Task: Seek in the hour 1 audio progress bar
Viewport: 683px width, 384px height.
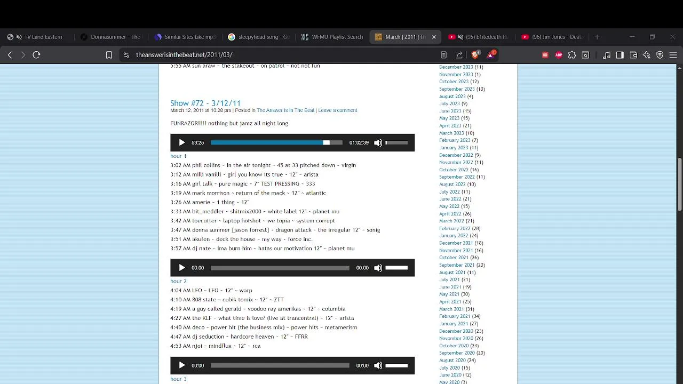Action: (276, 143)
